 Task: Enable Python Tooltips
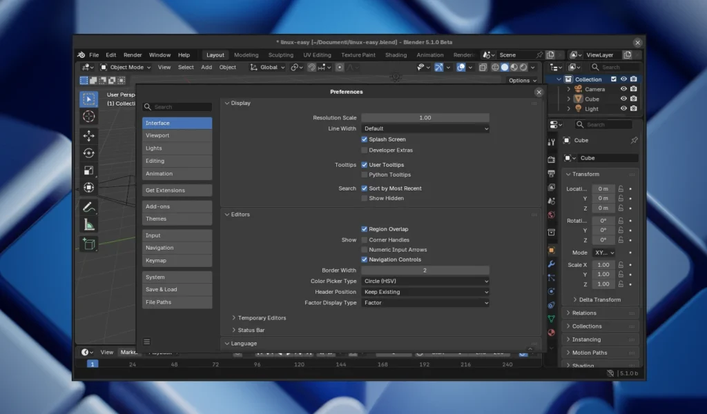point(364,174)
